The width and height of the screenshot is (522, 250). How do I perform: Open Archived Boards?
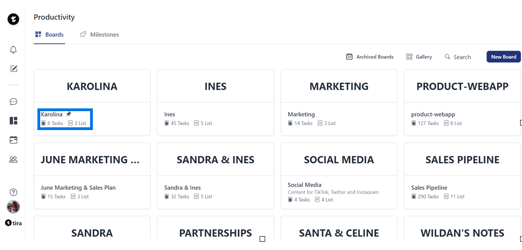click(x=370, y=57)
